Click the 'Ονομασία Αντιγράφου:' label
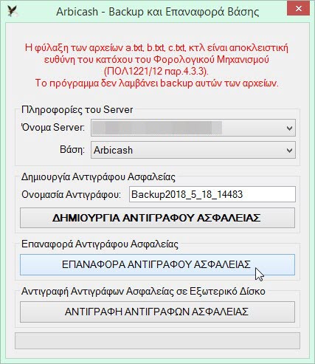Image resolution: width=315 pixels, height=364 pixels. point(72,195)
